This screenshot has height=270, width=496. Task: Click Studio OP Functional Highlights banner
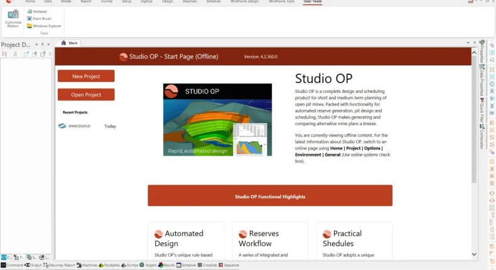click(x=270, y=196)
